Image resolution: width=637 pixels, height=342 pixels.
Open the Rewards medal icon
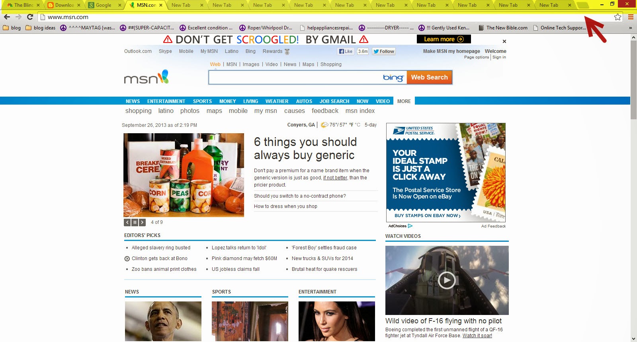pos(287,52)
